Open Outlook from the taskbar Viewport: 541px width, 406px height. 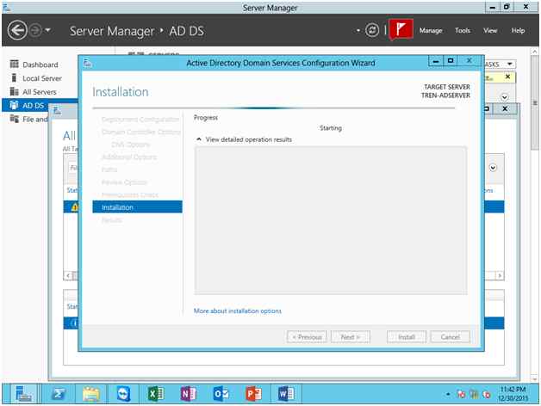point(221,394)
